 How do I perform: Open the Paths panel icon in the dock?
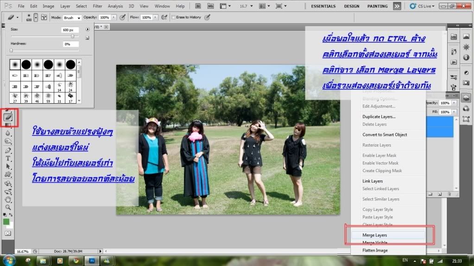click(x=466, y=119)
